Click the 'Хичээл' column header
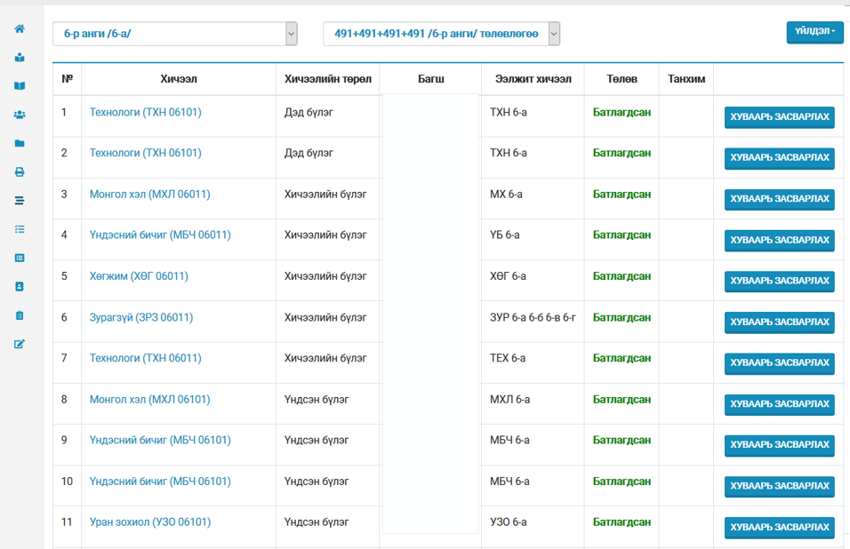 point(179,79)
